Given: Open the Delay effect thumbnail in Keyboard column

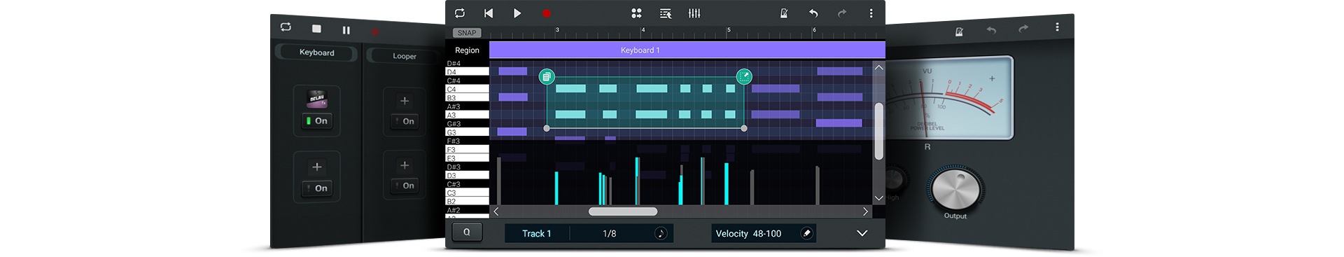Looking at the screenshot, I should tap(317, 99).
